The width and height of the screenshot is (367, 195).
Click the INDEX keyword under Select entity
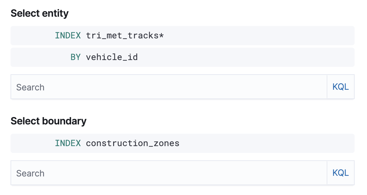click(x=68, y=35)
